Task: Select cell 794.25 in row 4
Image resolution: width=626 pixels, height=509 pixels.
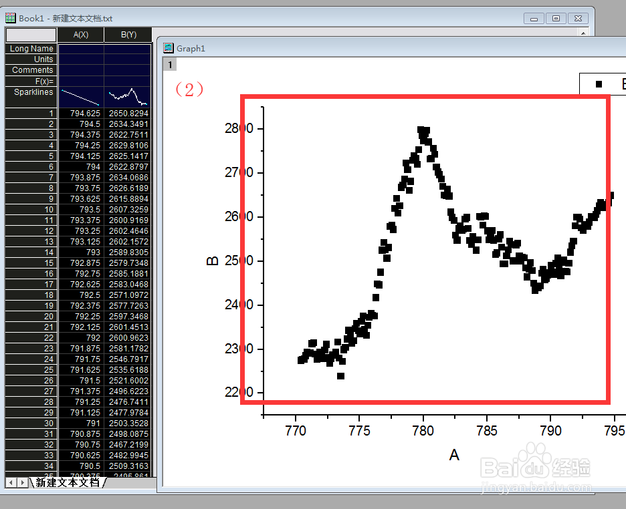Action: click(81, 146)
